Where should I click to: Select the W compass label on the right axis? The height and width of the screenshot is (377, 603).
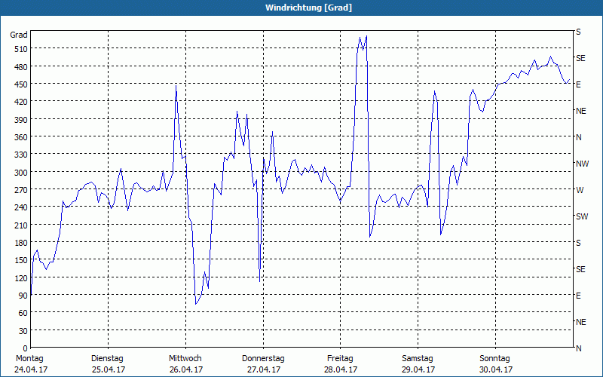click(580, 190)
